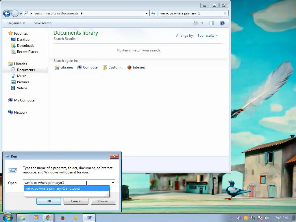This screenshot has height=222, width=296.
Task: Expand breadcrumb arrow after Search Results in Documents
Action: [82, 13]
